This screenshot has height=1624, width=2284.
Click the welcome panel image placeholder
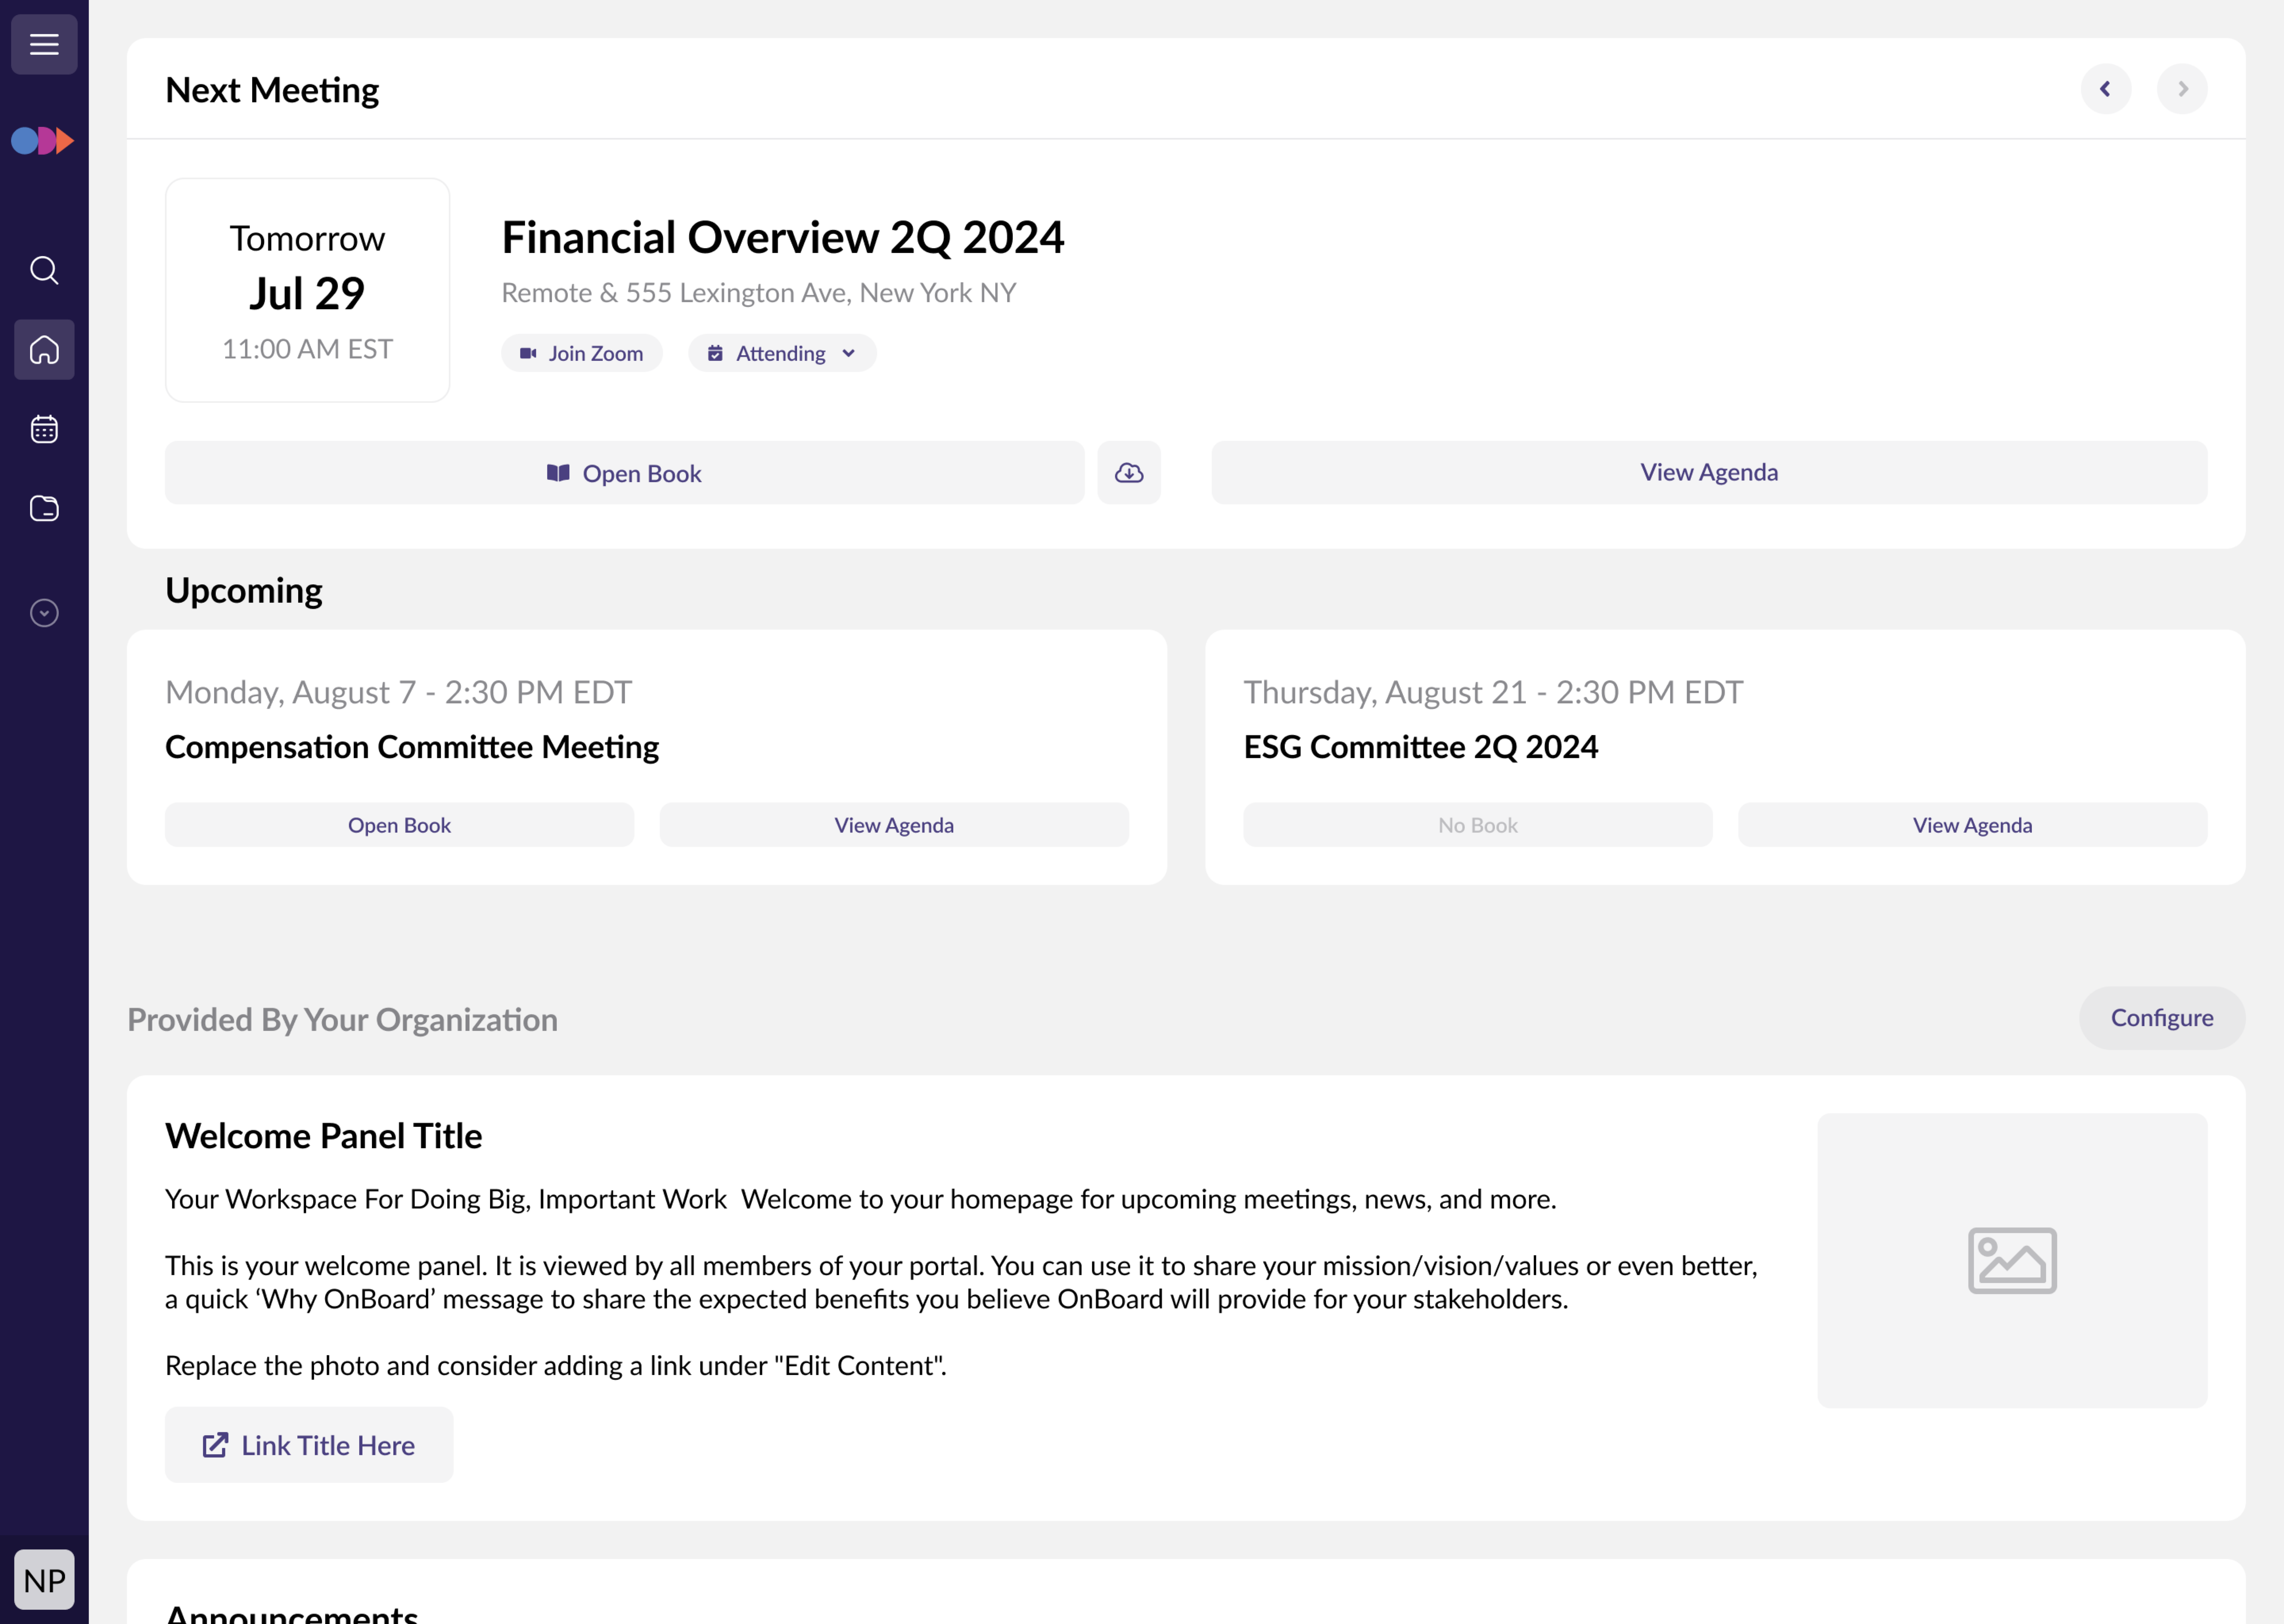(x=2011, y=1260)
